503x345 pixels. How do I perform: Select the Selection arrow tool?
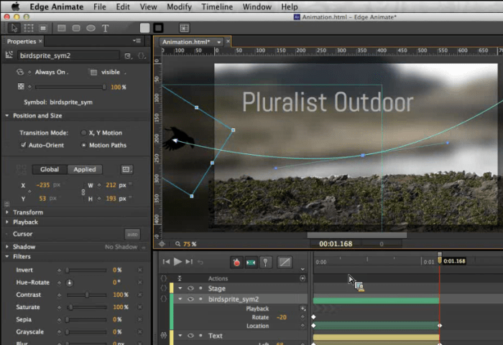pos(14,28)
